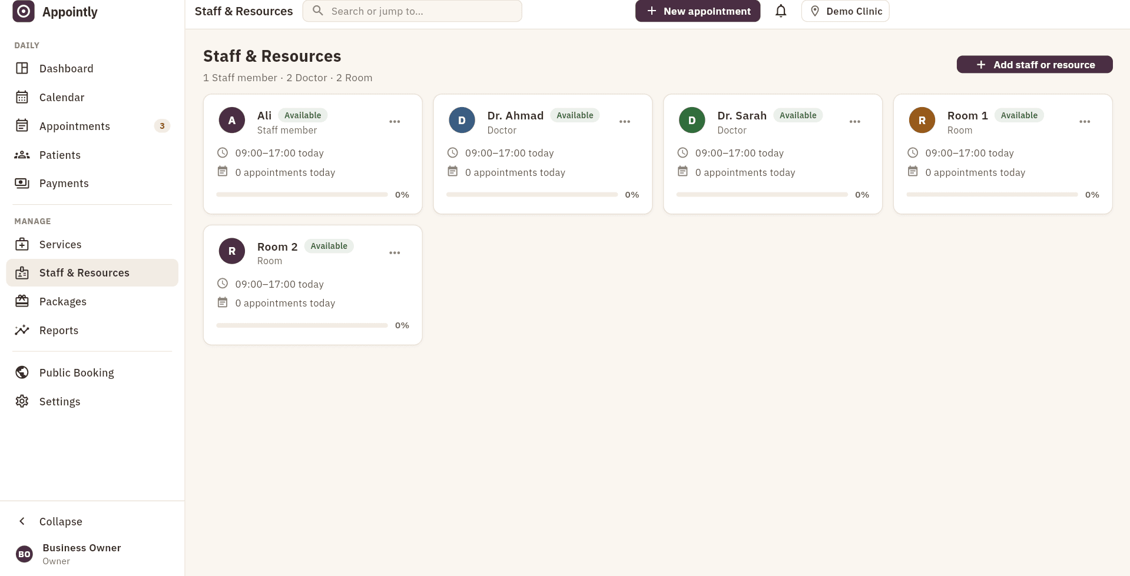This screenshot has width=1130, height=576.
Task: Click Dr. Ahmad's Available status badge
Action: coord(575,115)
